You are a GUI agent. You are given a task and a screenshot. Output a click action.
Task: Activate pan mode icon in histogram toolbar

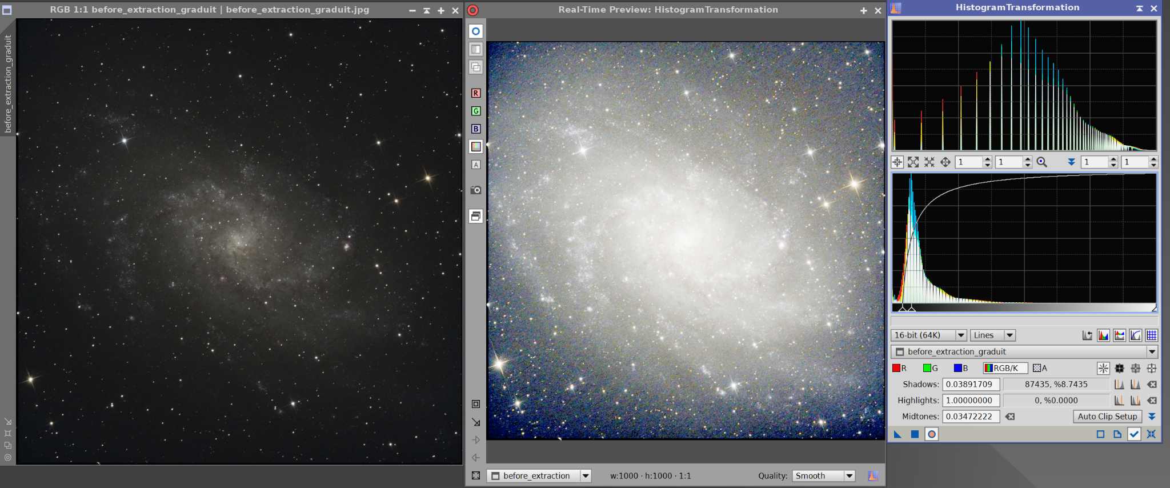pyautogui.click(x=945, y=162)
